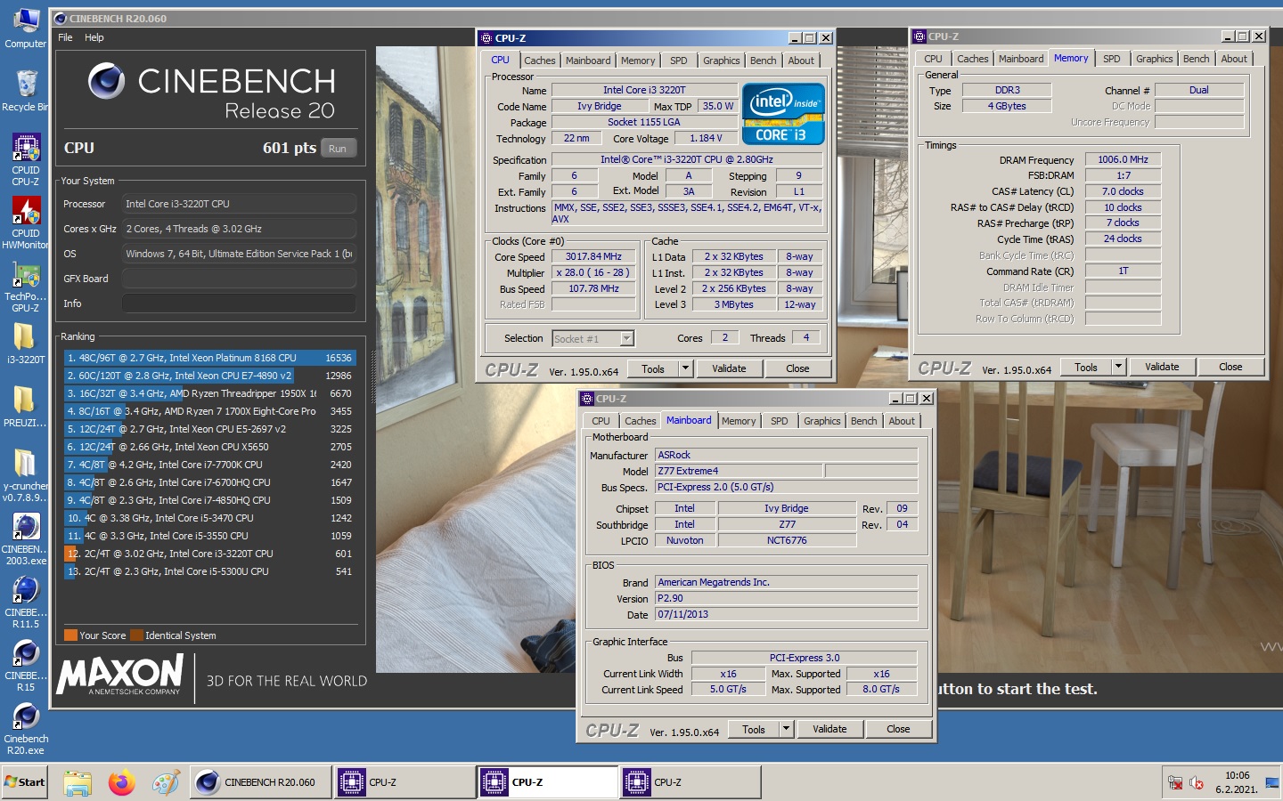This screenshot has height=801, width=1283.
Task: Open Tools dropdown arrow in top-left CPU-Z window
Action: pos(685,368)
